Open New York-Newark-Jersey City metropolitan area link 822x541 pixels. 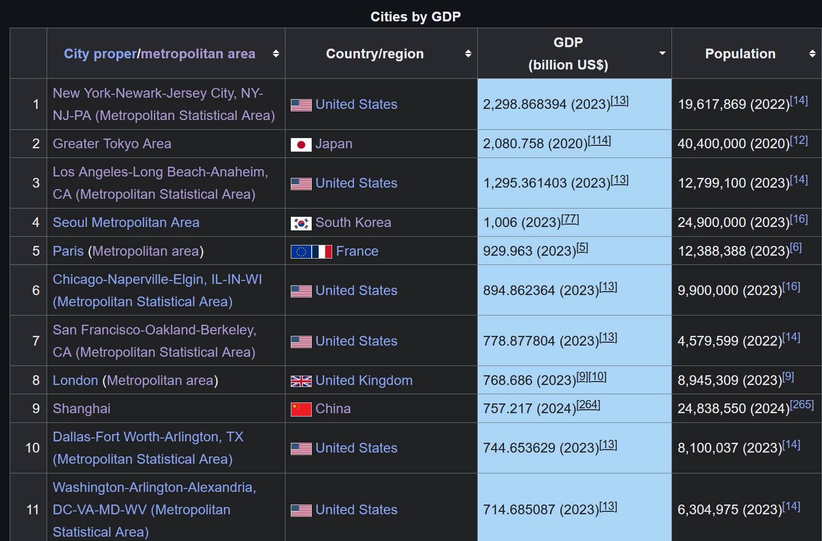(x=164, y=104)
